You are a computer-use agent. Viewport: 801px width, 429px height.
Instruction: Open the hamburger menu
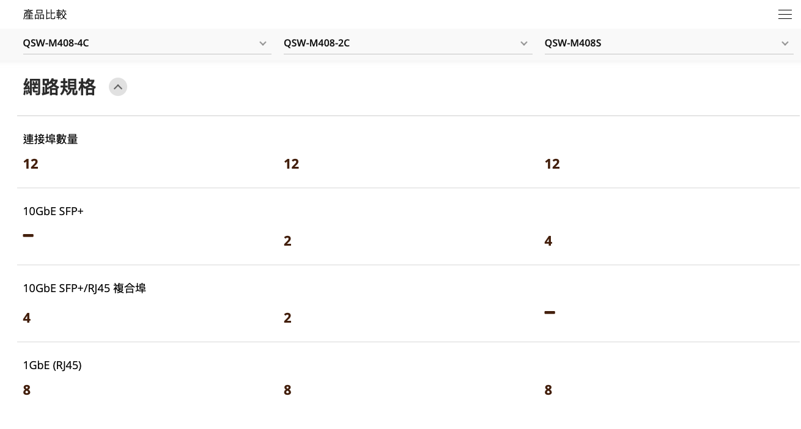coord(784,15)
